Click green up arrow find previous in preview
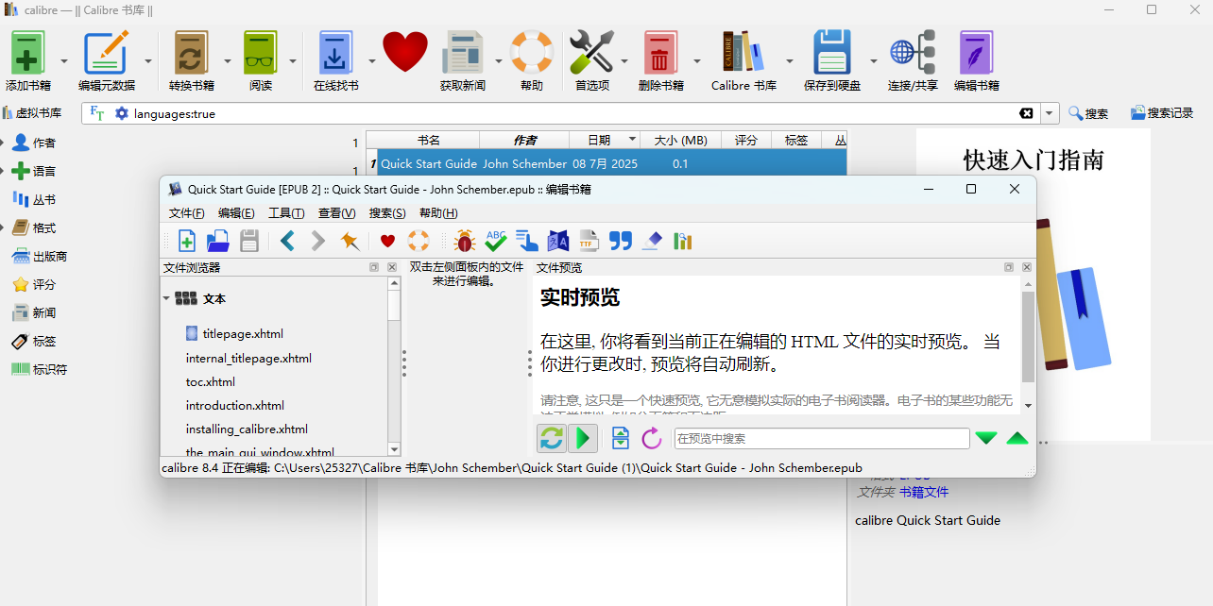The height and width of the screenshot is (606, 1213). click(x=1017, y=438)
